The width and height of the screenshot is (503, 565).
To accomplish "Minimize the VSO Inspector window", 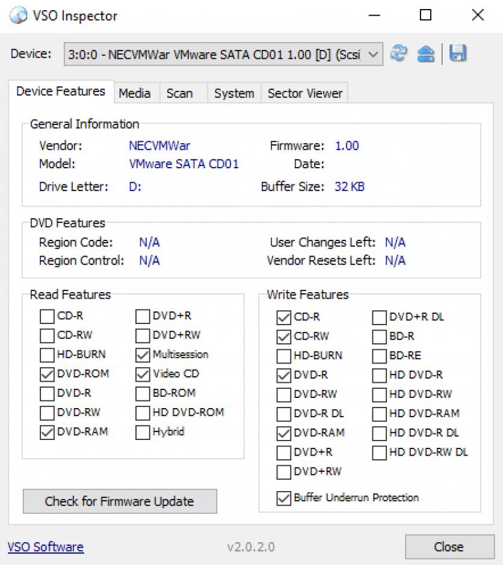I will 374,16.
